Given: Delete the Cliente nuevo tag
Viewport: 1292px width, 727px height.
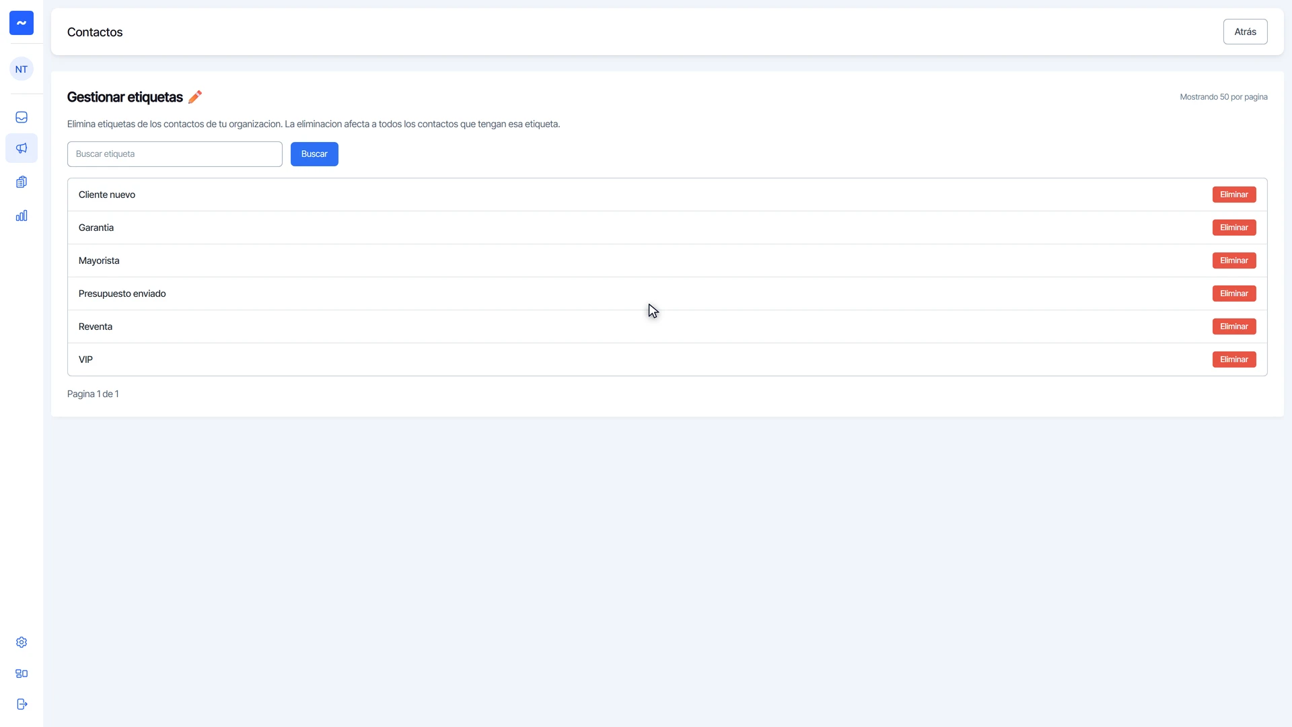Looking at the screenshot, I should pyautogui.click(x=1234, y=195).
